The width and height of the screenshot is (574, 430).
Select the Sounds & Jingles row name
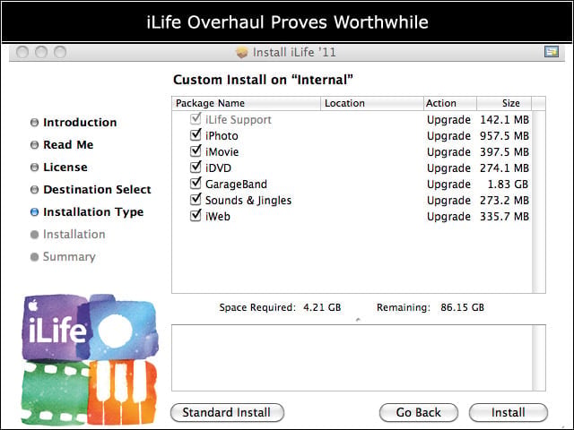click(248, 201)
